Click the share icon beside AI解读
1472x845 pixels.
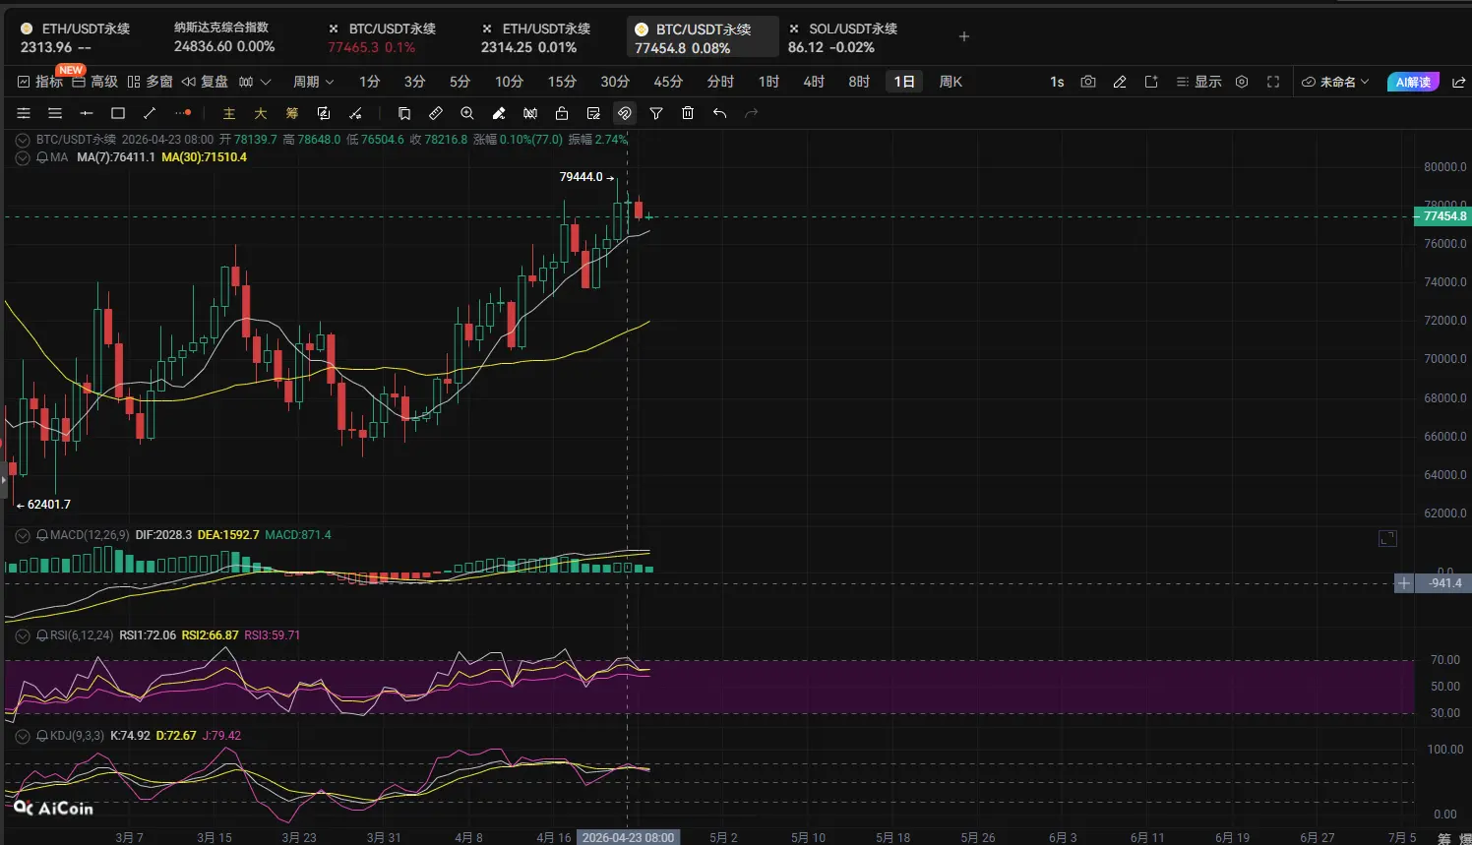pyautogui.click(x=1458, y=82)
